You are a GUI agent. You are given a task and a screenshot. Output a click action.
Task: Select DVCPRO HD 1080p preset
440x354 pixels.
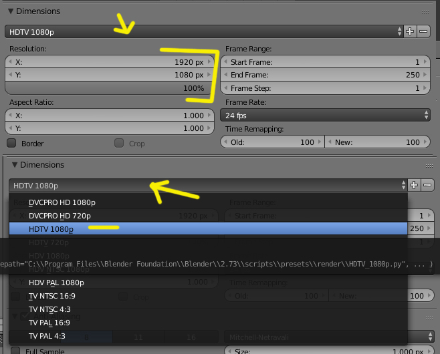pyautogui.click(x=208, y=202)
